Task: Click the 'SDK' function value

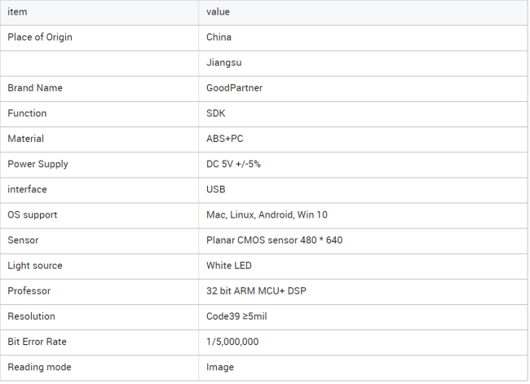Action: (215, 113)
